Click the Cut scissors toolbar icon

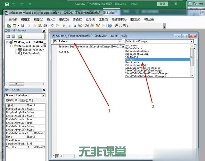pyautogui.click(x=29, y=26)
